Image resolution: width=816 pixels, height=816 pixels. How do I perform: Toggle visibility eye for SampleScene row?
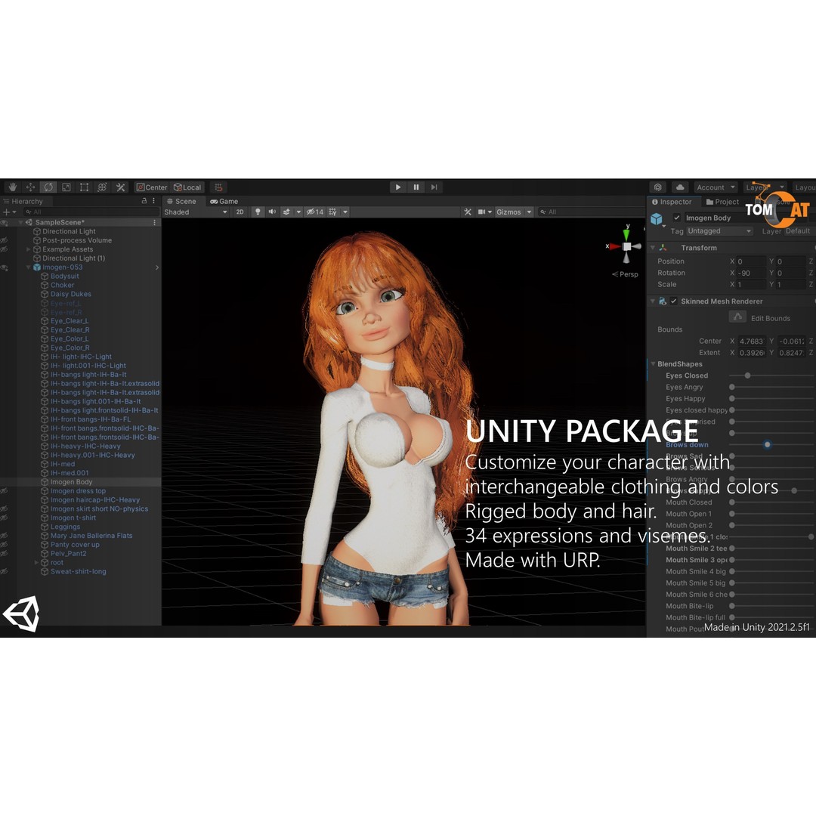click(5, 223)
